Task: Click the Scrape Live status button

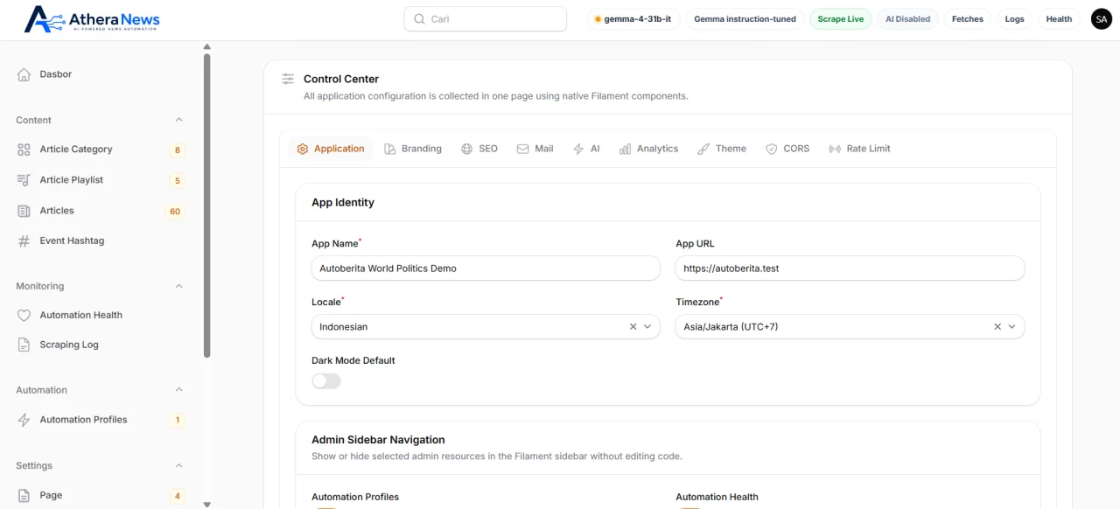Action: point(841,18)
